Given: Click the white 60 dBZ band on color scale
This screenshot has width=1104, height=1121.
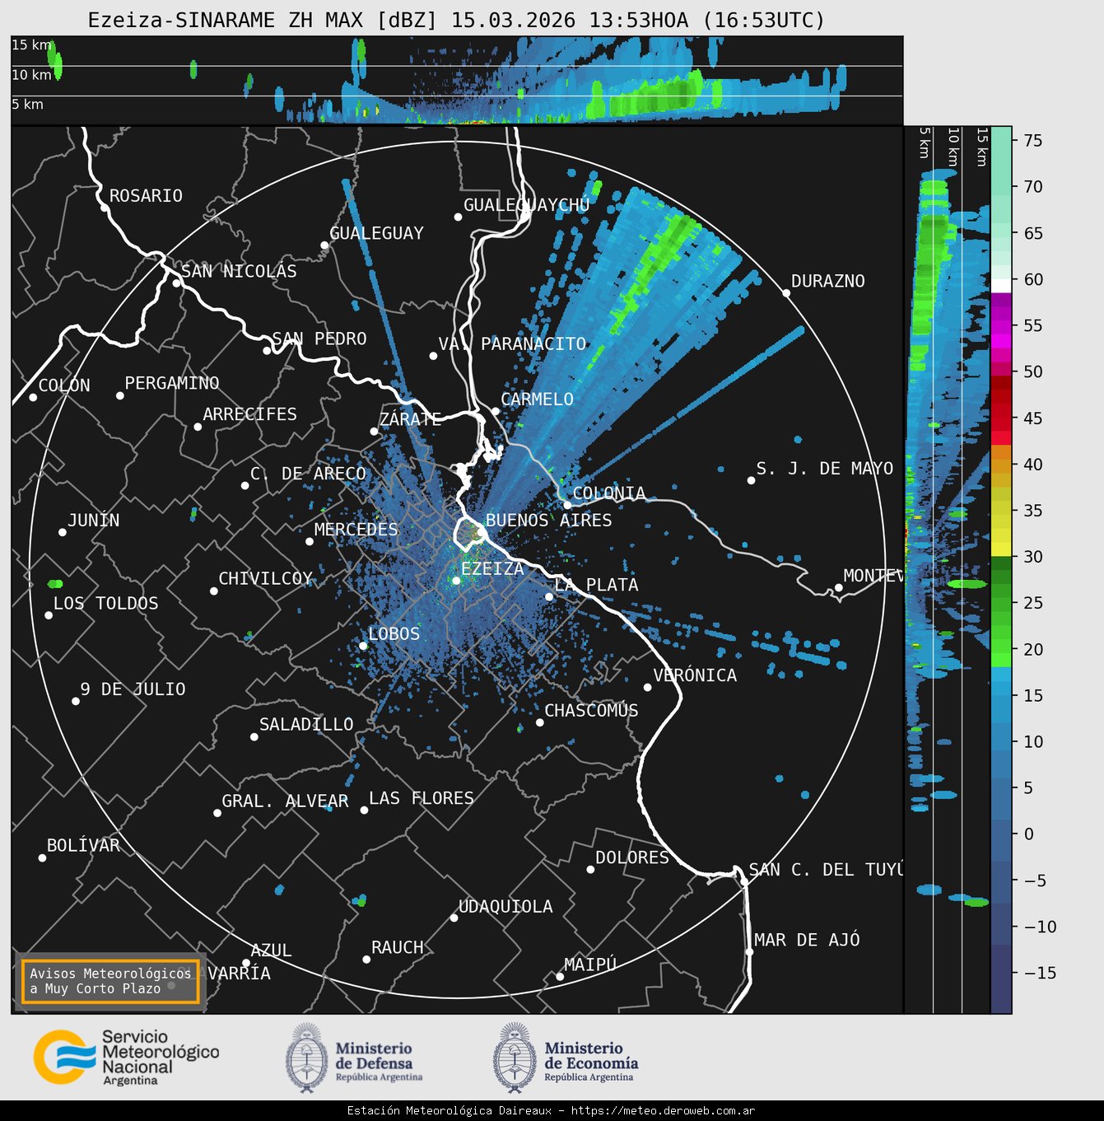Looking at the screenshot, I should coord(1001,285).
